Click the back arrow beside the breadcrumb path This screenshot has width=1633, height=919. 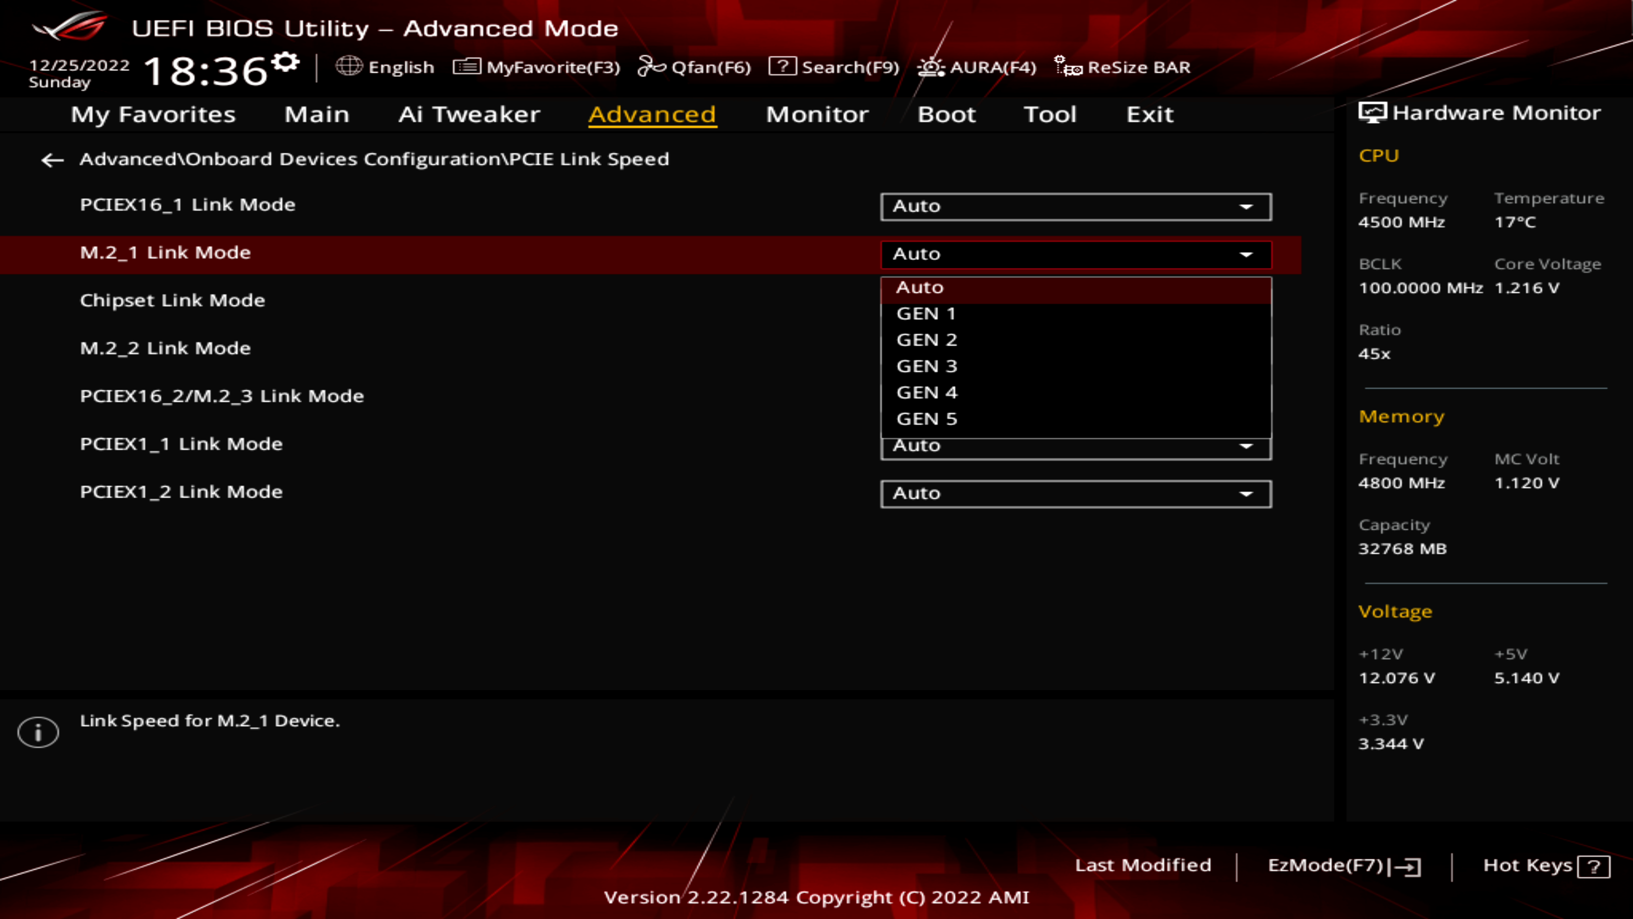click(x=52, y=160)
